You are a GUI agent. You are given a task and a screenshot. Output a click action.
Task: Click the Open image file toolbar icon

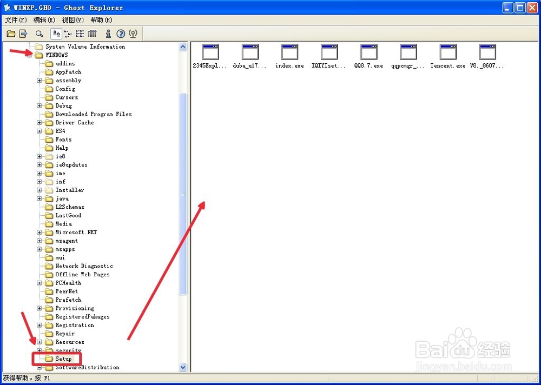(11, 34)
